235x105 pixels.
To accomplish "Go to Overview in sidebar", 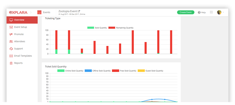I will pyautogui.click(x=22, y=20).
